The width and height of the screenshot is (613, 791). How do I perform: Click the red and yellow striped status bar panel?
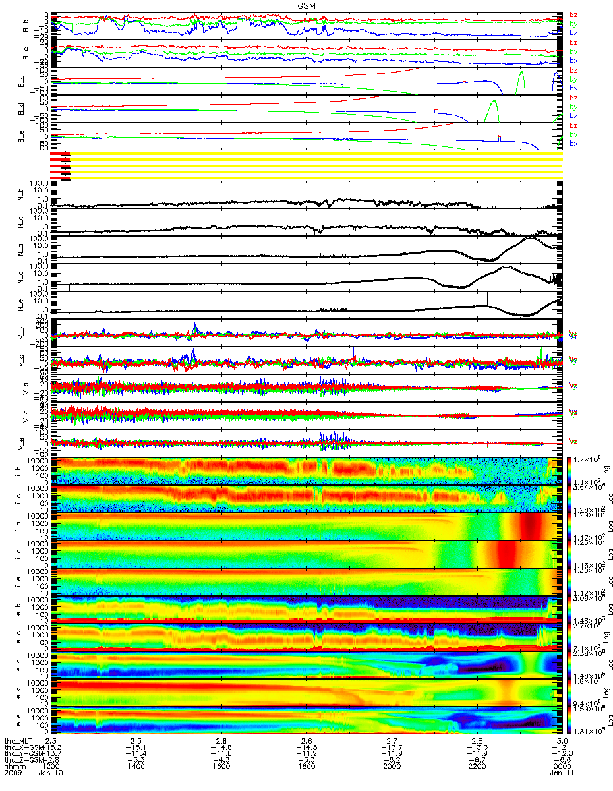[x=306, y=165]
